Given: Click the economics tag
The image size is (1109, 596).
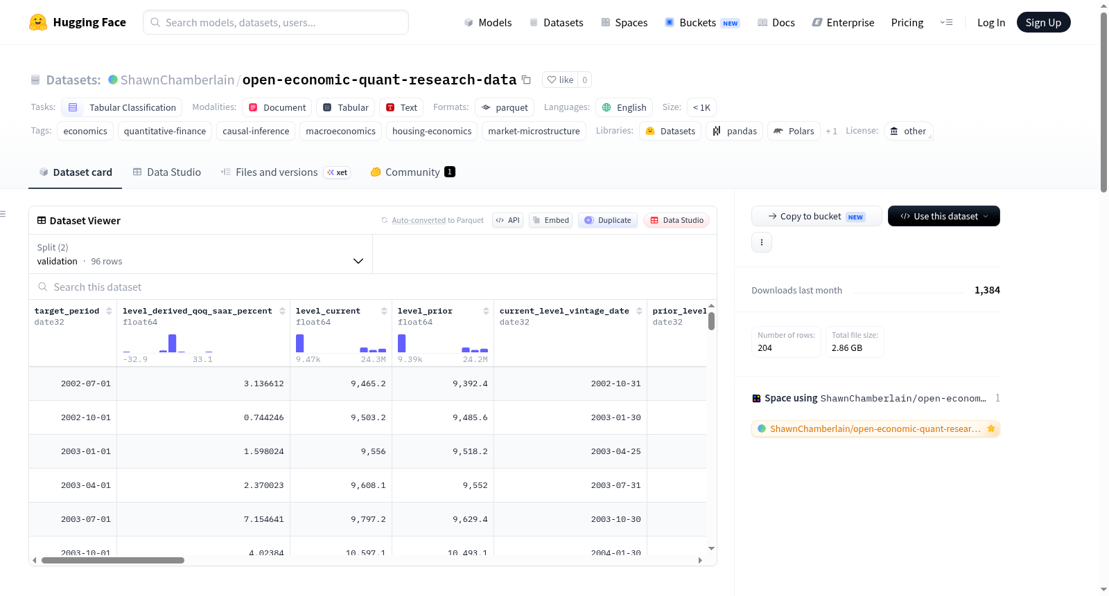Looking at the screenshot, I should (x=85, y=131).
